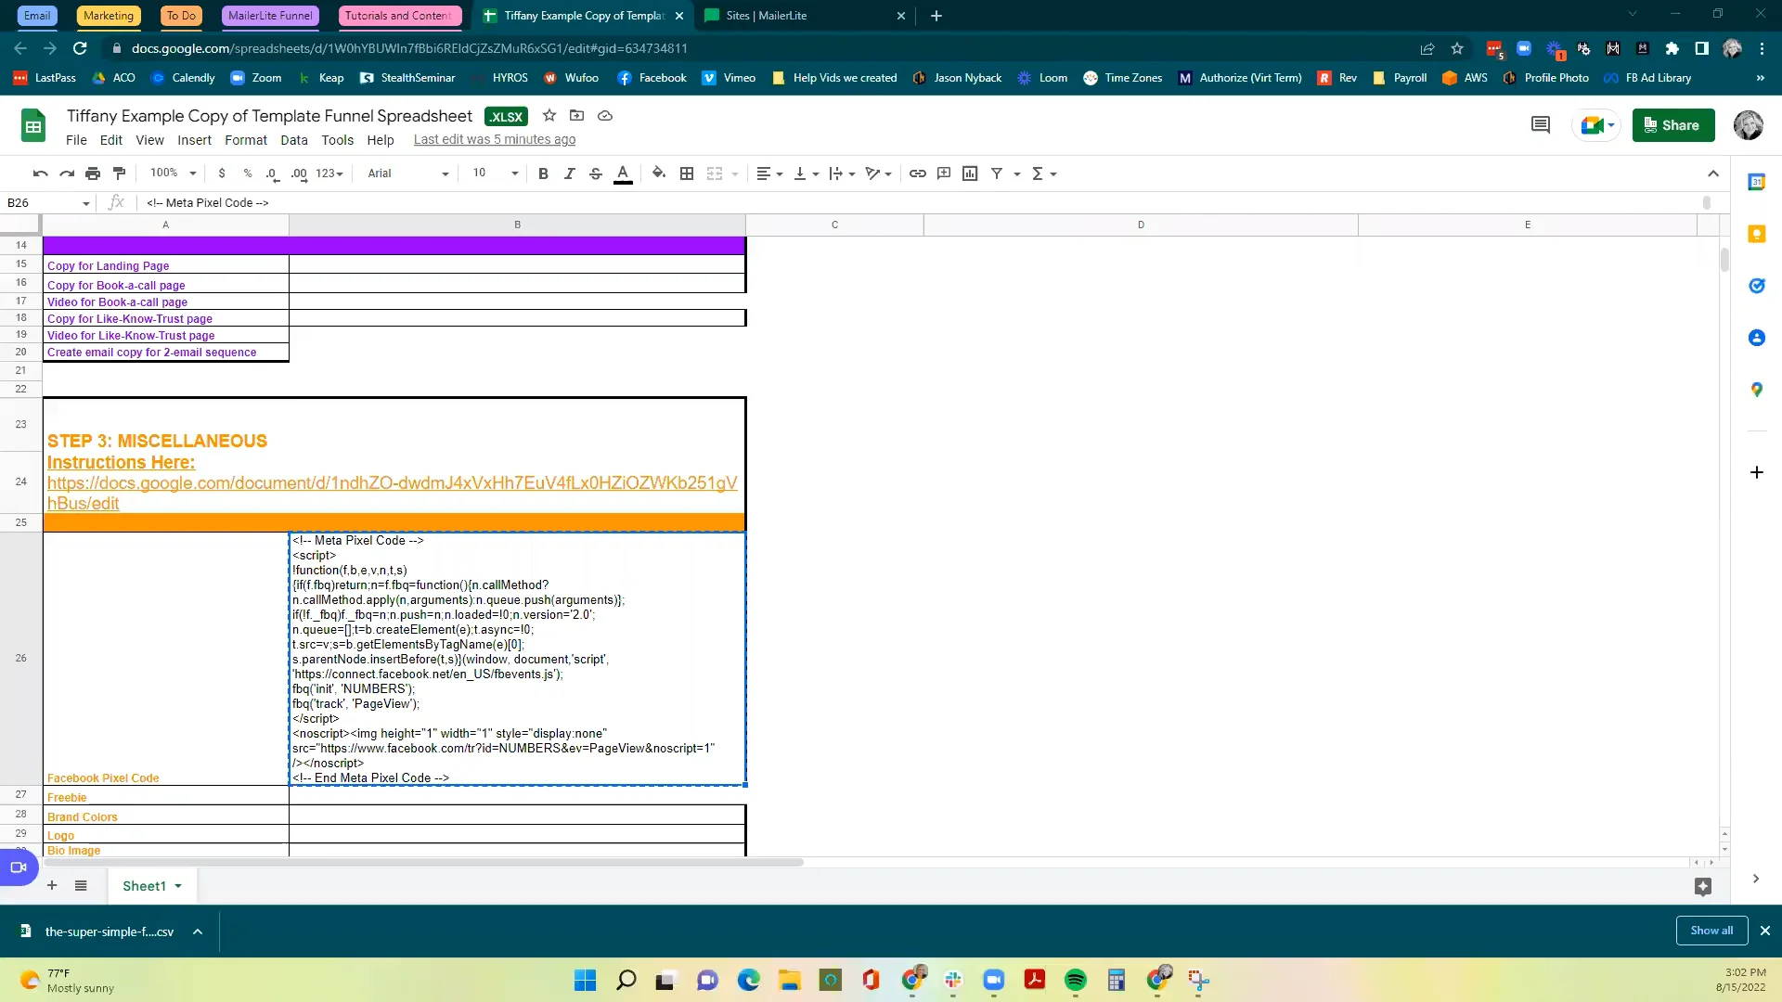Open the zoom level dropdown
The width and height of the screenshot is (1782, 1002).
pyautogui.click(x=174, y=173)
